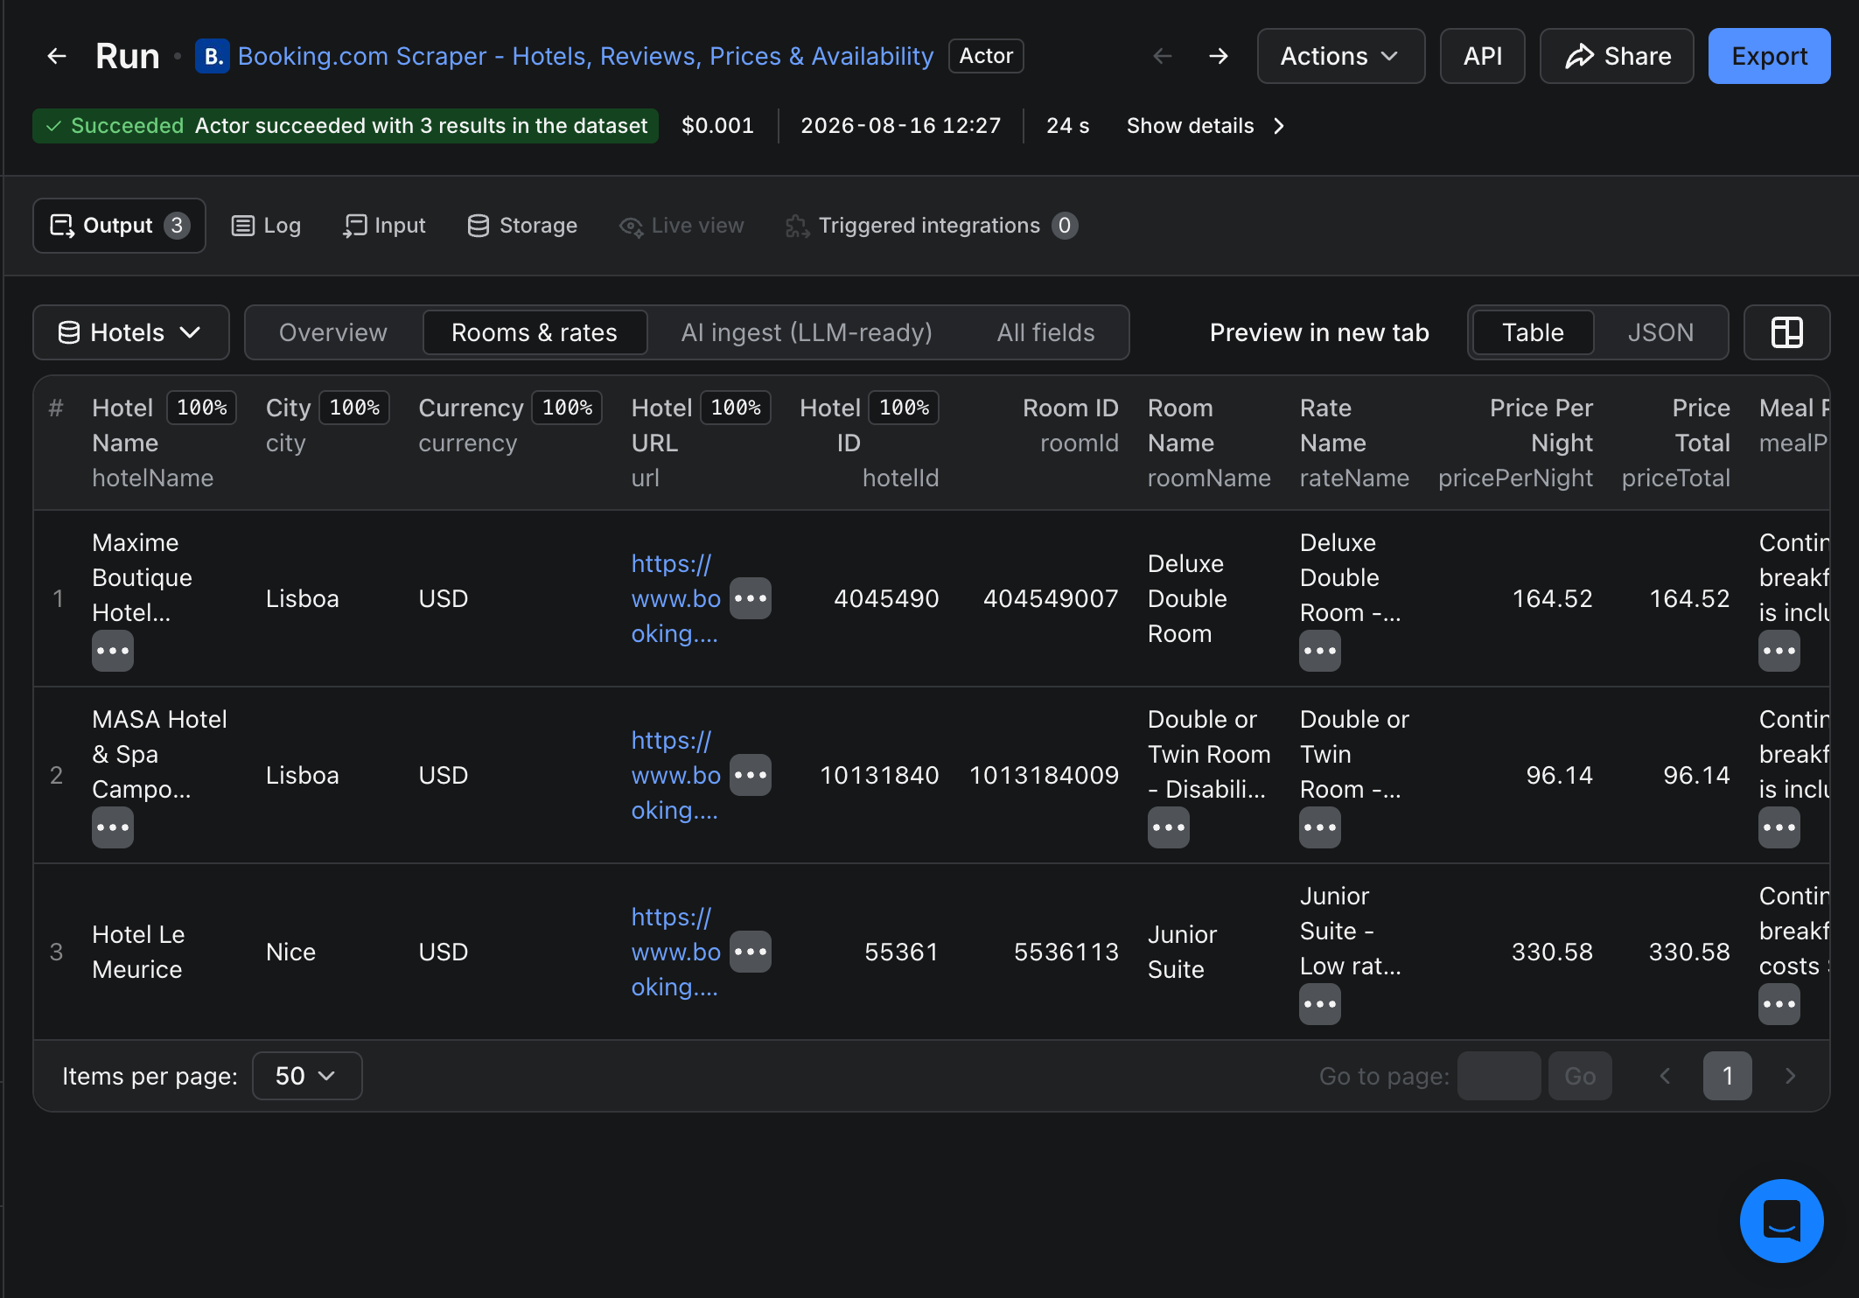Expand the MASA Hotel & Spa name ellipsis

click(x=113, y=827)
